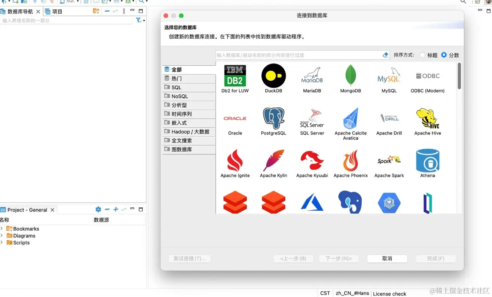Select the Db2 for LUW driver icon
The image size is (492, 297).
click(x=235, y=75)
